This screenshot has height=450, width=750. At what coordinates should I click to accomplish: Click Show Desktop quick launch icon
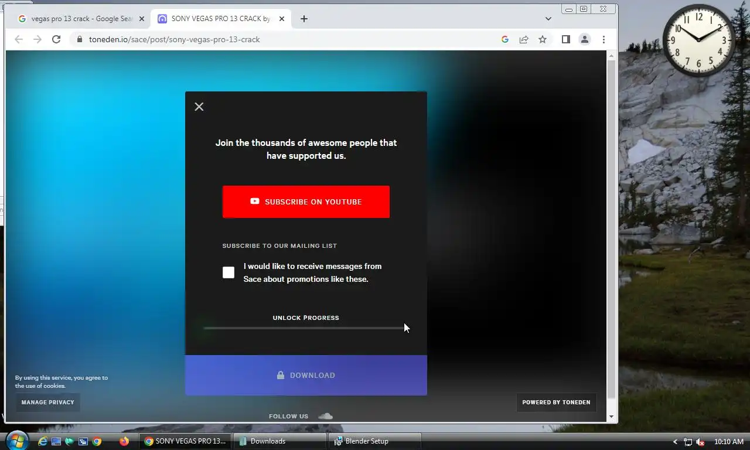coord(56,441)
